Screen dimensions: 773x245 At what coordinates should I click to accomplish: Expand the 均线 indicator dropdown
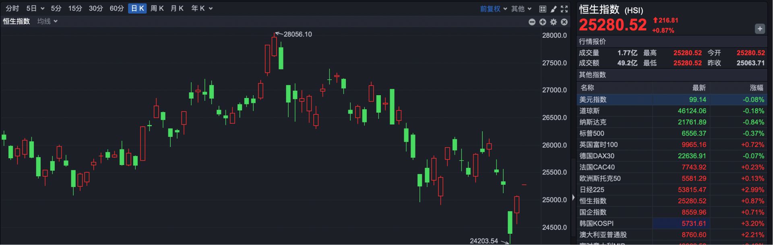click(x=48, y=21)
